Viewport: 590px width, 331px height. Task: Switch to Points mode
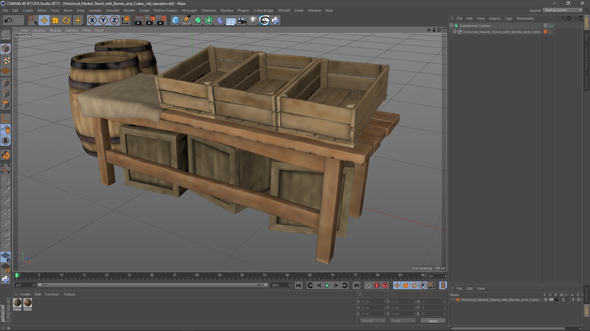pos(6,82)
